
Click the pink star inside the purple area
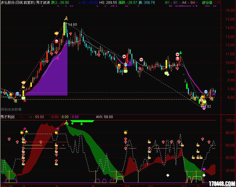(x=58, y=59)
